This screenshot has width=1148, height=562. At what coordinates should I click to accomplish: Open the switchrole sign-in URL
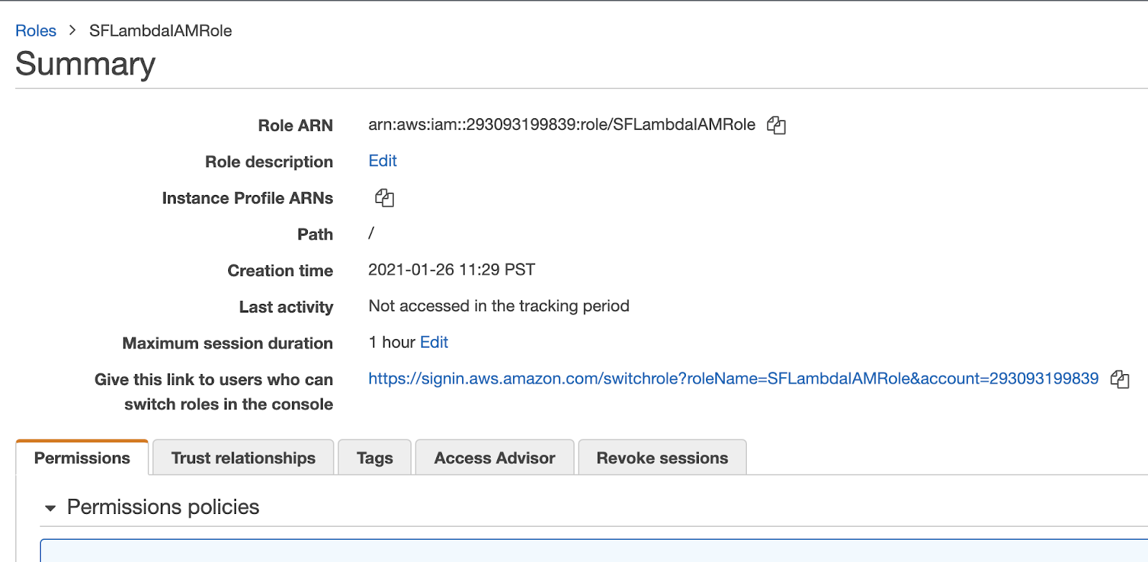click(x=733, y=378)
